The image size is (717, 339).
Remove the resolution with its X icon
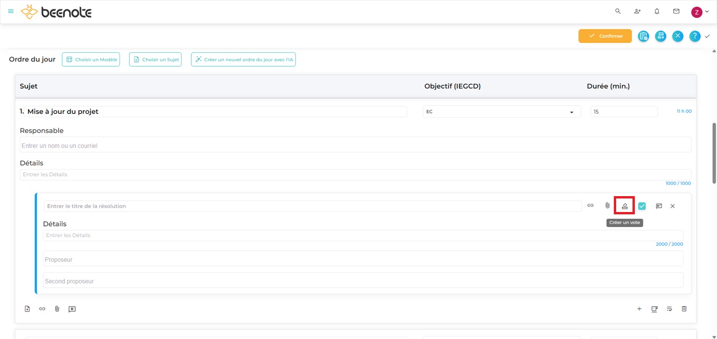(673, 206)
